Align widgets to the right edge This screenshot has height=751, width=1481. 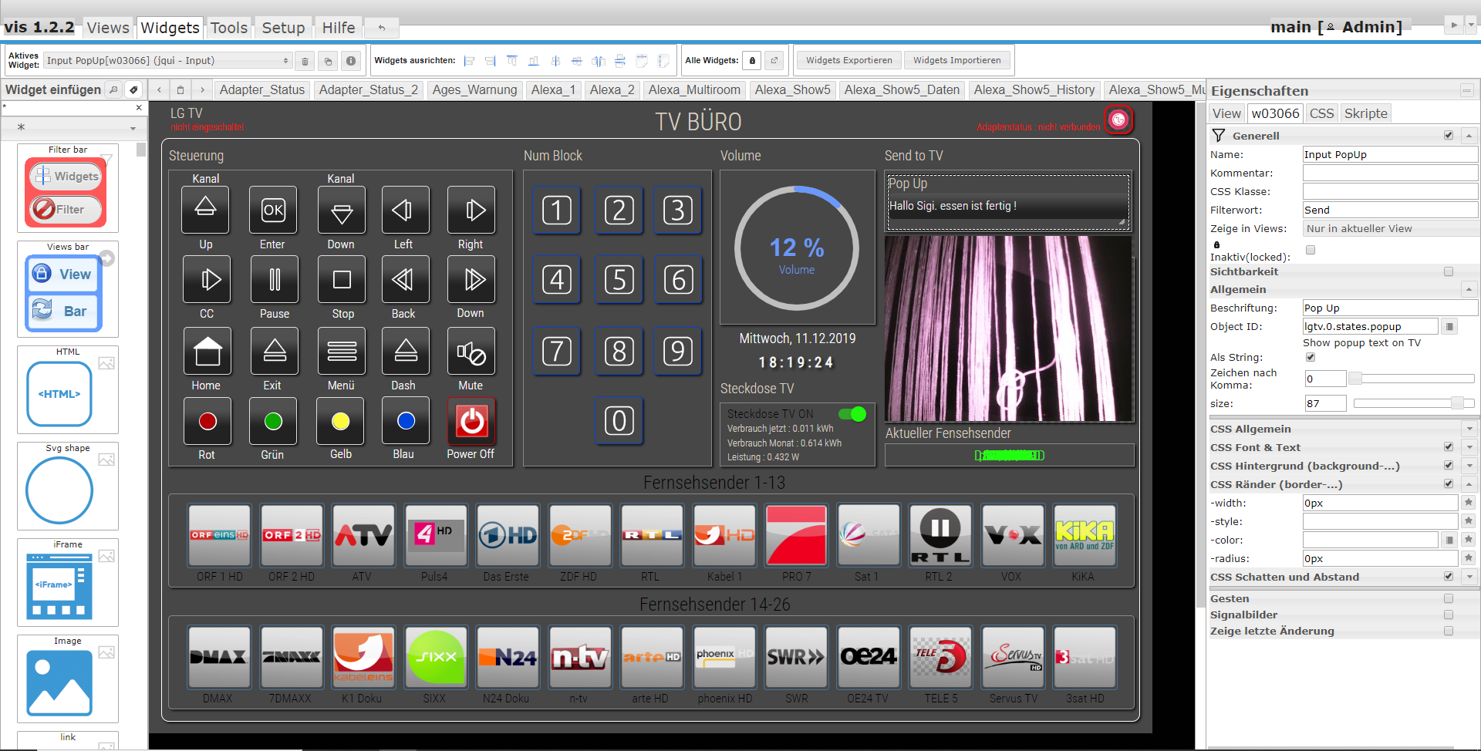pyautogui.click(x=491, y=61)
